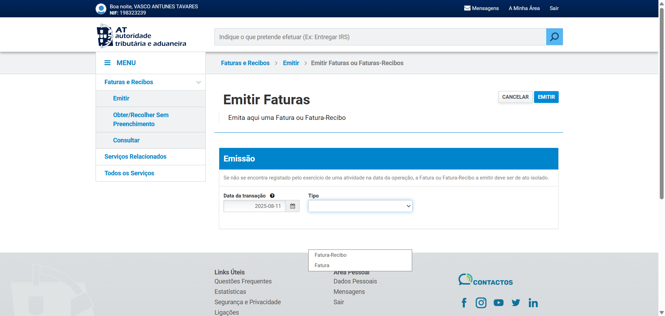The image size is (665, 316).
Task: Select Fatura-Recibo from the Tipo list
Action: click(360, 255)
